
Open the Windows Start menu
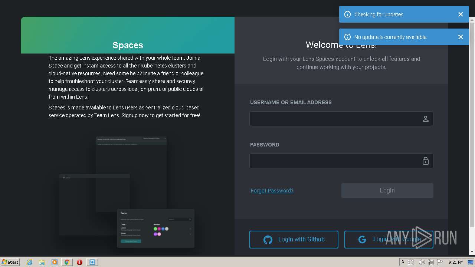[x=10, y=262]
